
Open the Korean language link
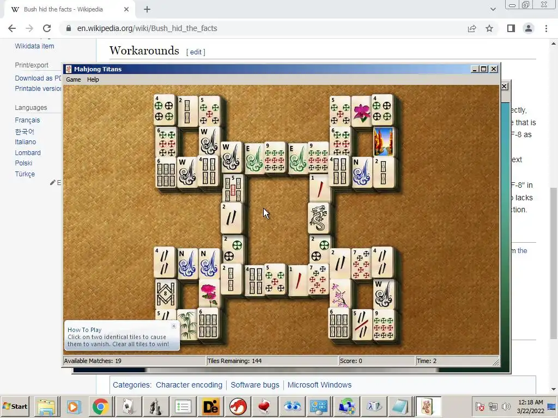click(x=24, y=132)
